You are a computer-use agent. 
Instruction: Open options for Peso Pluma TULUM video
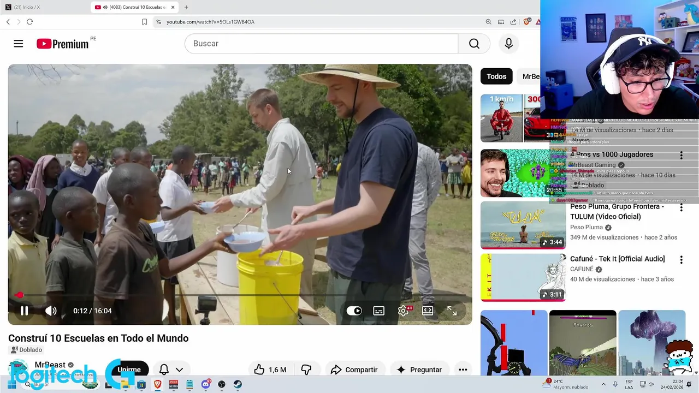tap(681, 208)
